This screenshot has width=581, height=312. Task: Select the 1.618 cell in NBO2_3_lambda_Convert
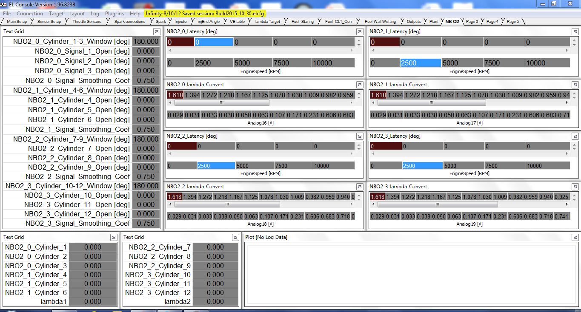click(378, 196)
